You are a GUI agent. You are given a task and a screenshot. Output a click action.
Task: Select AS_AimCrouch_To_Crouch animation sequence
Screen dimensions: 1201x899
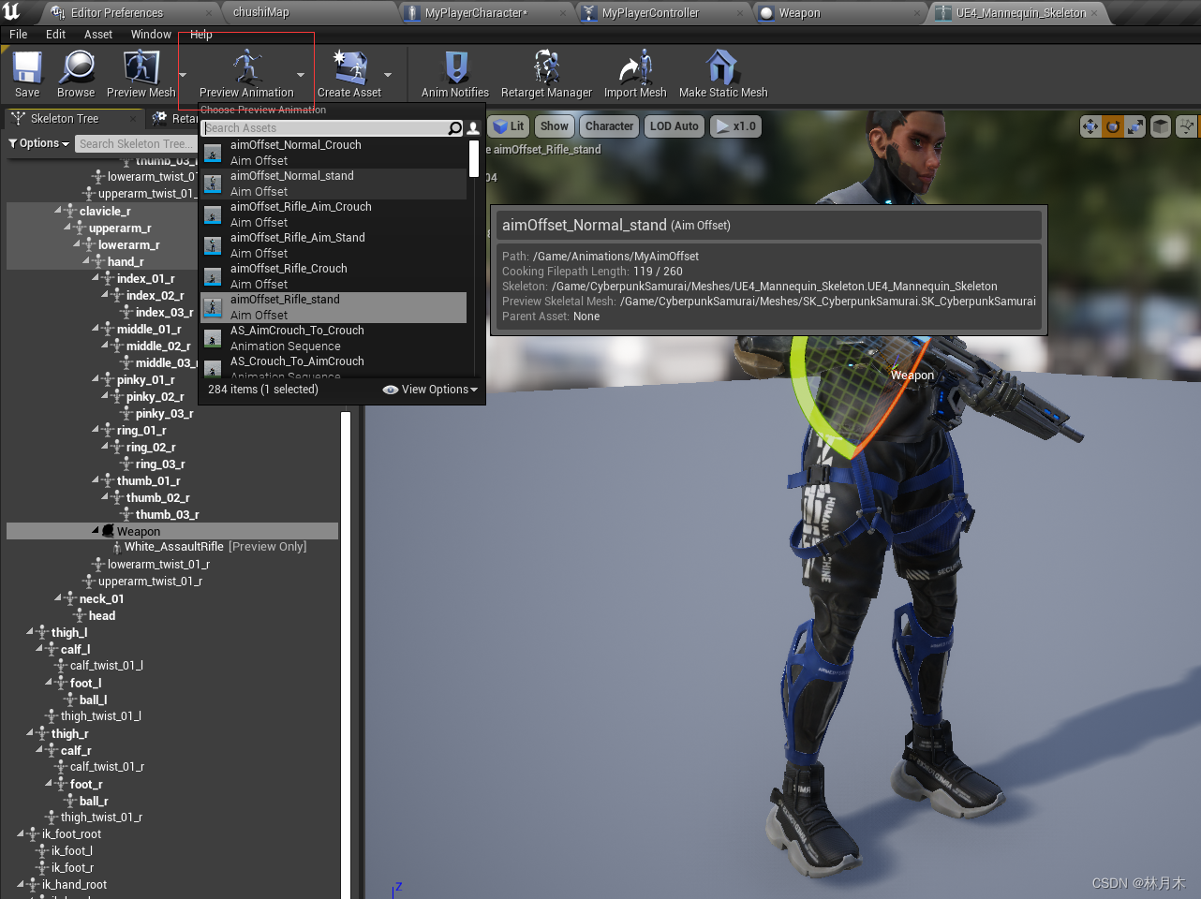click(x=334, y=338)
